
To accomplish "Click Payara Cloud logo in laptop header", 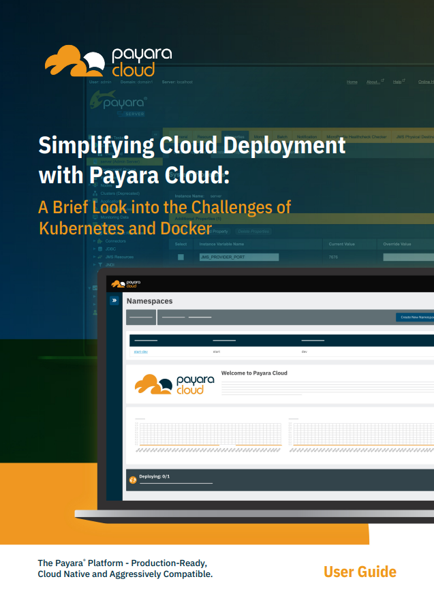I will (124, 283).
